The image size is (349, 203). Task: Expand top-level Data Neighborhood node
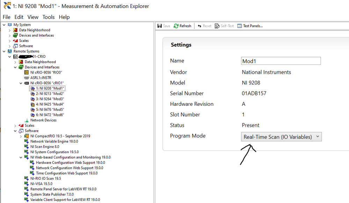tap(9, 30)
